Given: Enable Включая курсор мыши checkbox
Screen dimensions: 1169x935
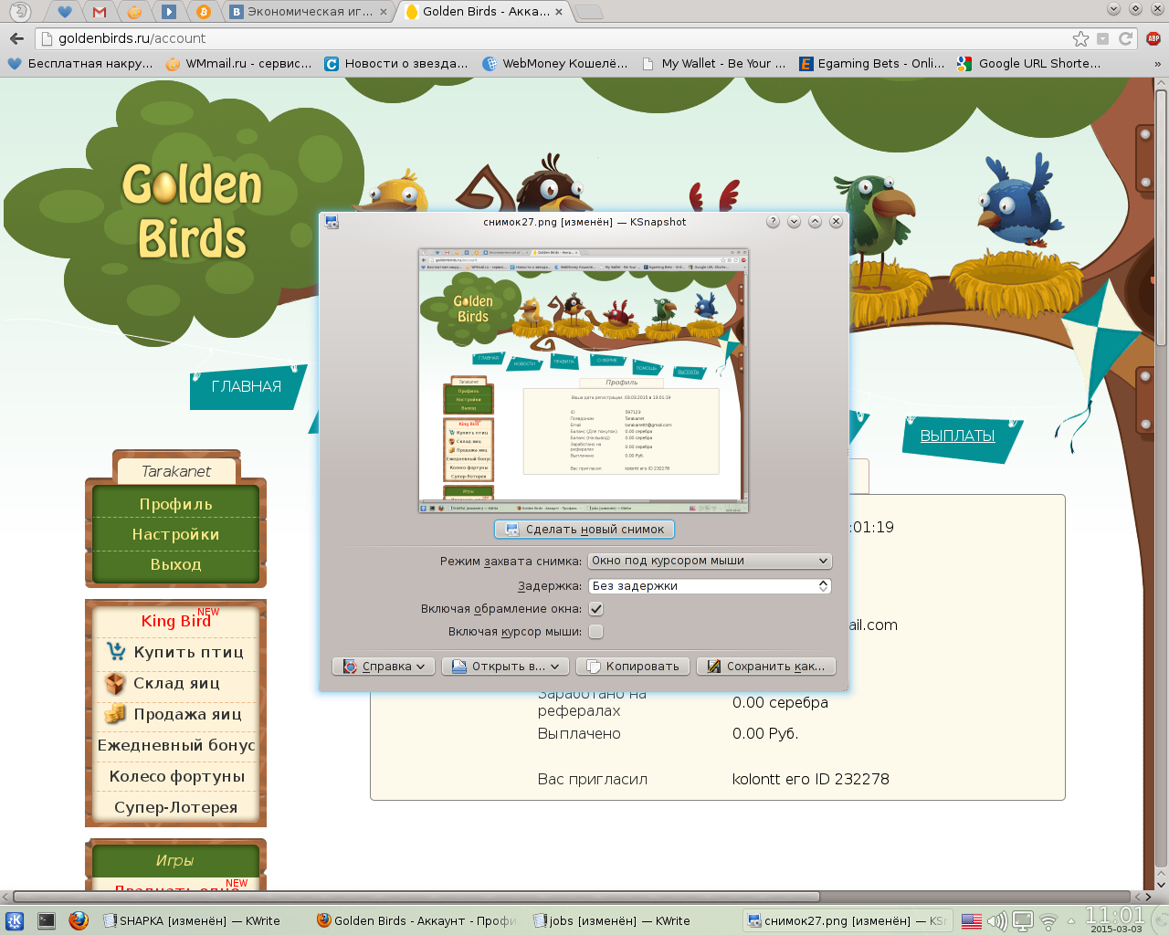Looking at the screenshot, I should 596,632.
